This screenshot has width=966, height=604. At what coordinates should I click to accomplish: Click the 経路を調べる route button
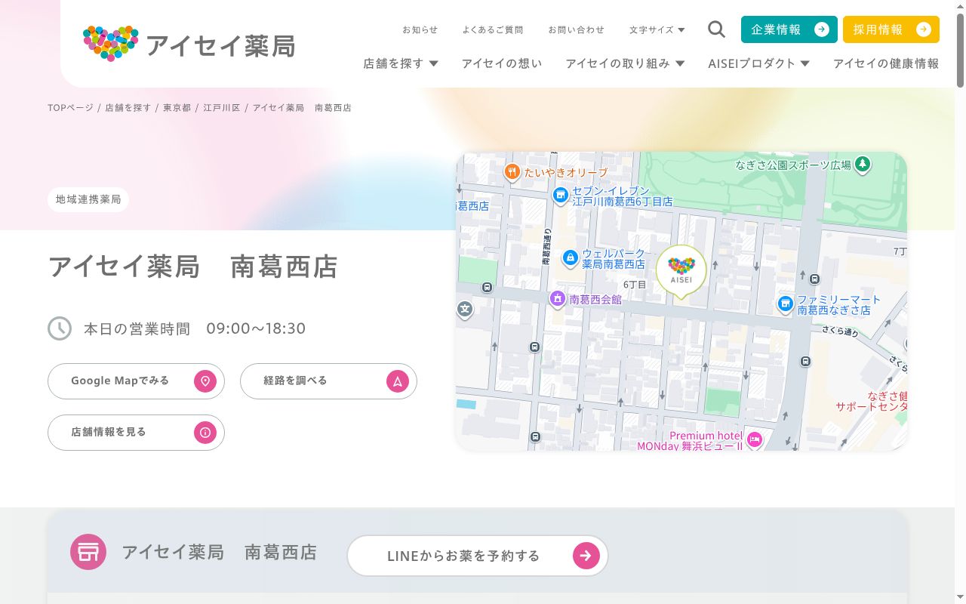(x=328, y=381)
